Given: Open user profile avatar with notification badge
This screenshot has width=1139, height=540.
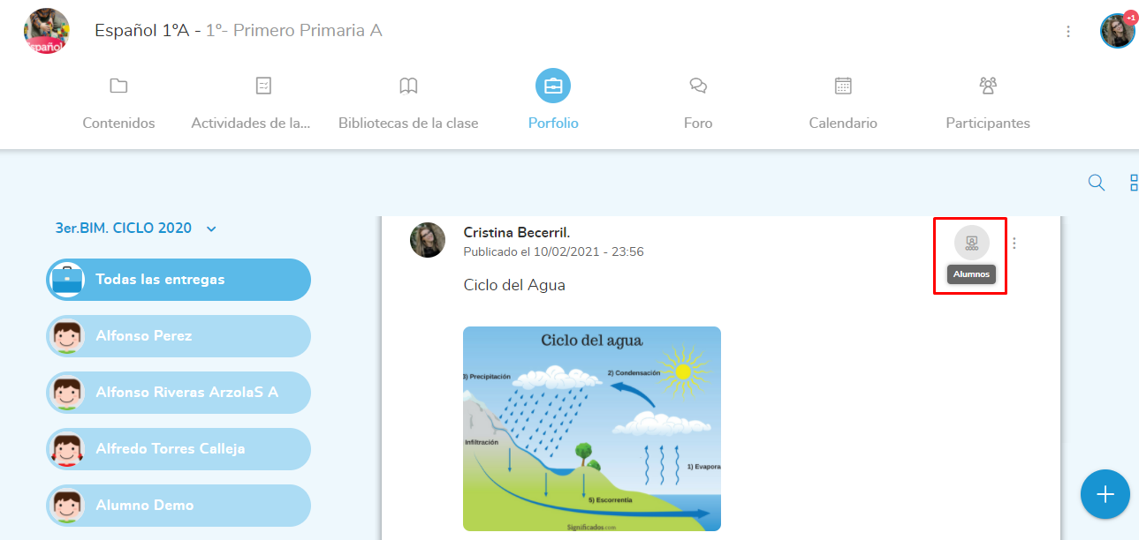Looking at the screenshot, I should coord(1117,31).
